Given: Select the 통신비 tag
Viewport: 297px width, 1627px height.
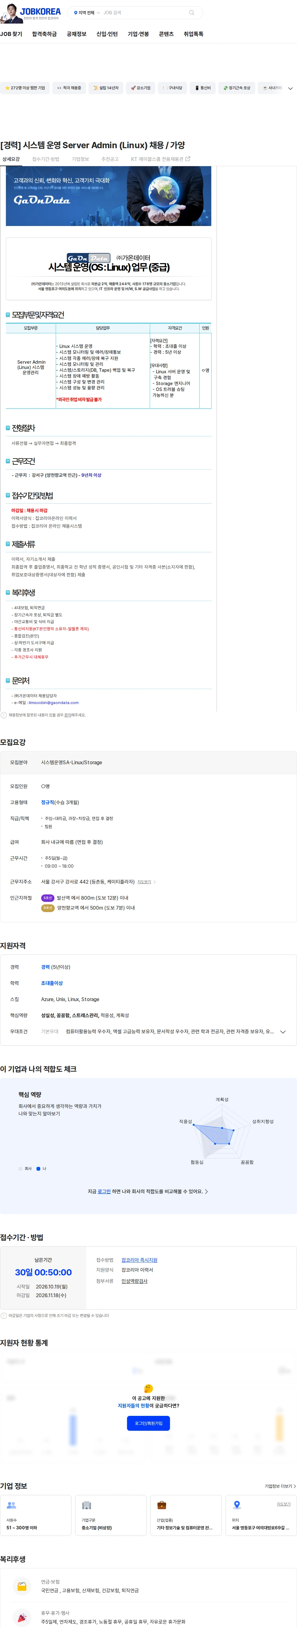Looking at the screenshot, I should tap(202, 88).
